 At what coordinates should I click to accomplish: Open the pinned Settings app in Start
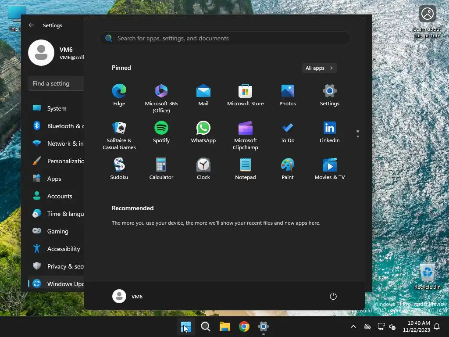pyautogui.click(x=330, y=95)
